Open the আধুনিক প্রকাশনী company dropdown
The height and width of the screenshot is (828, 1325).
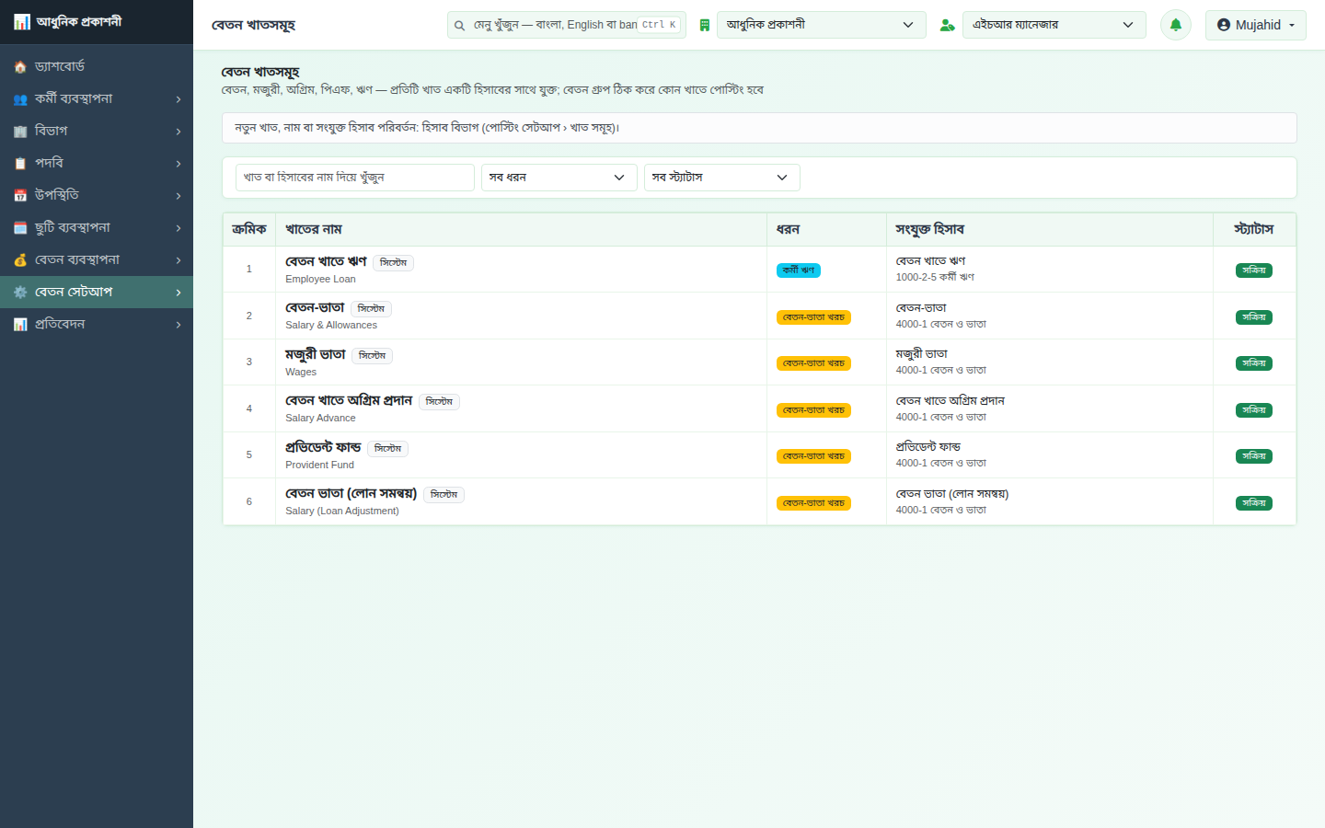click(821, 25)
